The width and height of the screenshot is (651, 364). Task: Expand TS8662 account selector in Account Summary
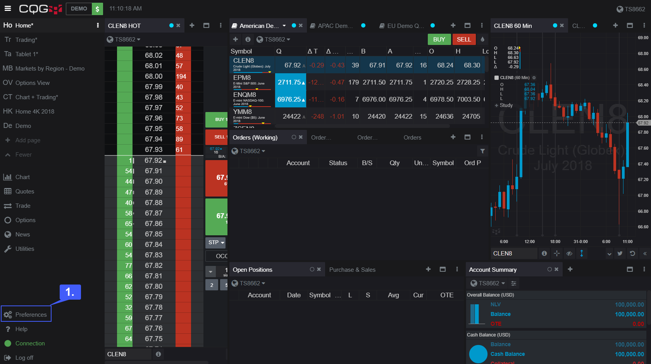(488, 283)
